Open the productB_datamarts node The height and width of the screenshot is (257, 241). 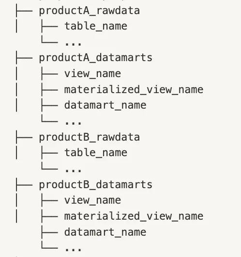96,185
